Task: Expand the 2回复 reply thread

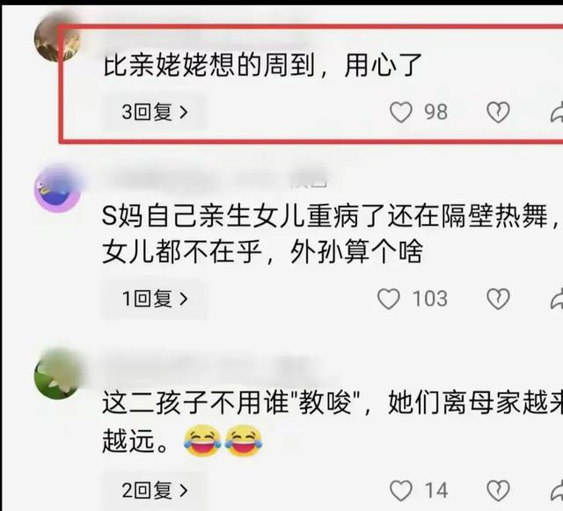Action: click(x=155, y=491)
